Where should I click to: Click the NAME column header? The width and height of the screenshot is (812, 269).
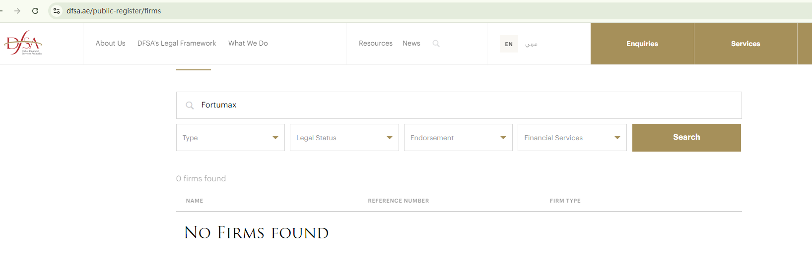(195, 201)
